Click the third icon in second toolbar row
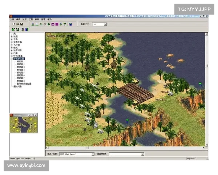 23,30
